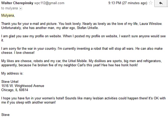The image size is (168, 118).
Task: Click the "My address is:" line
Action: coord(12,73)
